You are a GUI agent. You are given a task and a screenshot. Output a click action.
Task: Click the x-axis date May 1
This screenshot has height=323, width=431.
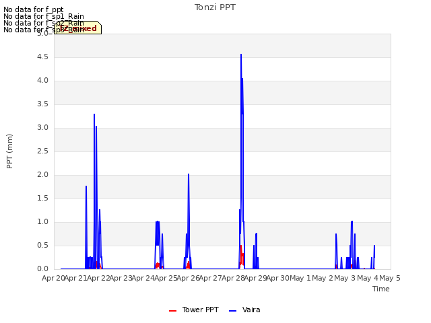point(300,278)
